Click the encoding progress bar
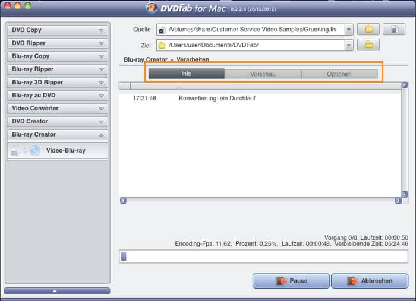This screenshot has width=416, height=301. (263, 256)
